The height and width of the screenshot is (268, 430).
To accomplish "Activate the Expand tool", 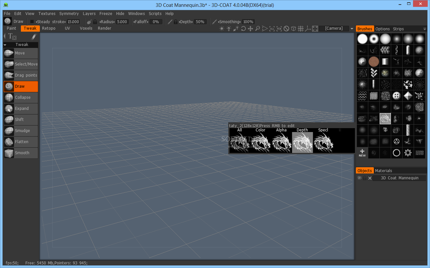I will 21,109.
